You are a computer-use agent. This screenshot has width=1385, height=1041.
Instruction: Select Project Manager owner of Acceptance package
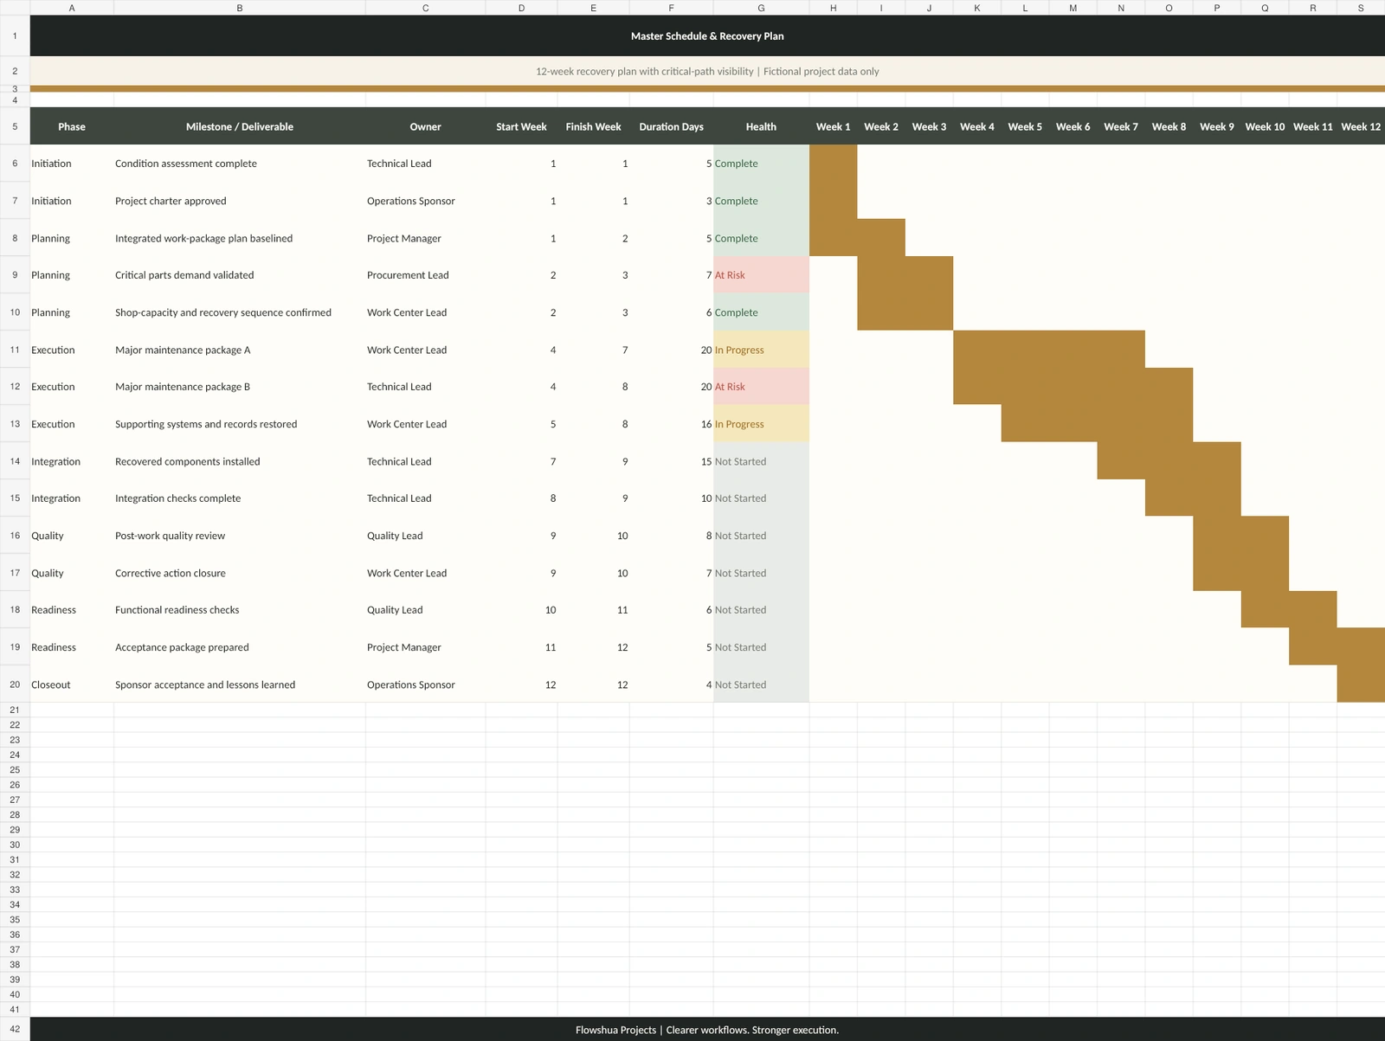click(x=425, y=647)
